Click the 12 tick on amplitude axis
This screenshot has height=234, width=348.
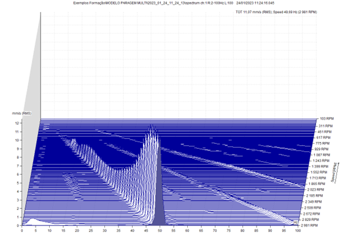[18, 123]
